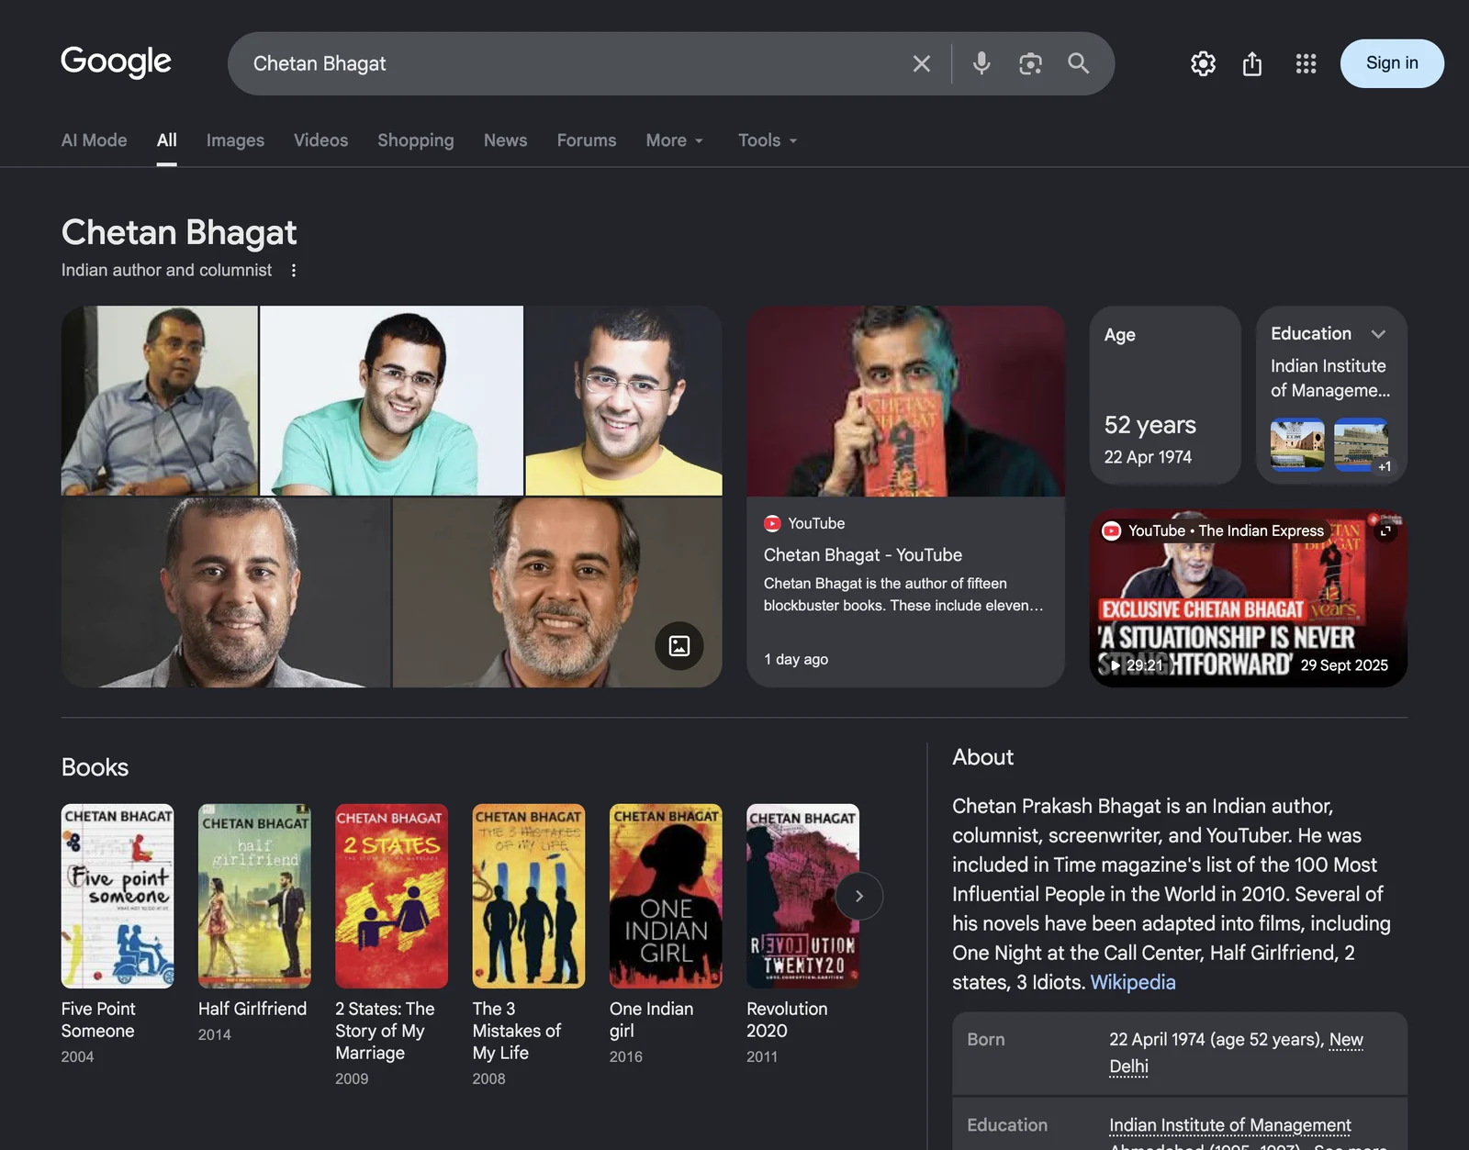
Task: Click the One Indian girl title text
Action: [x=651, y=1020]
